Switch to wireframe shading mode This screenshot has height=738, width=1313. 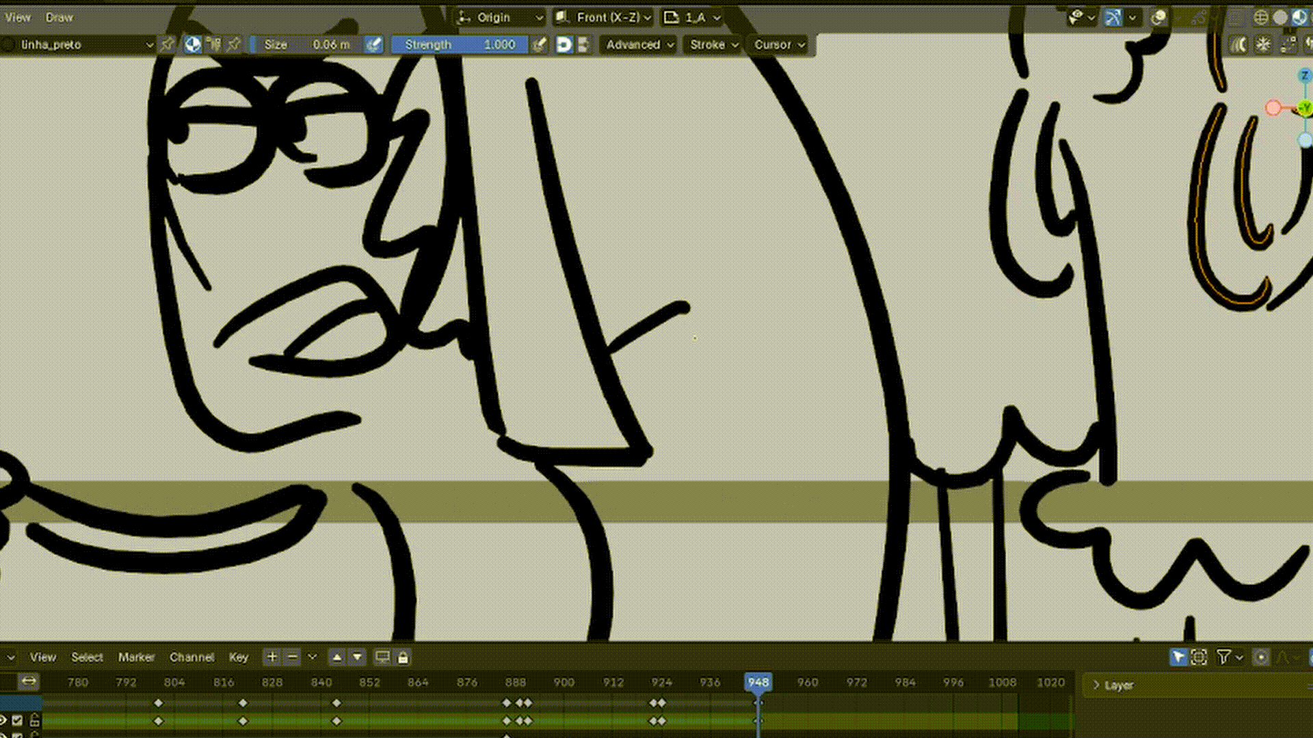coord(1262,17)
